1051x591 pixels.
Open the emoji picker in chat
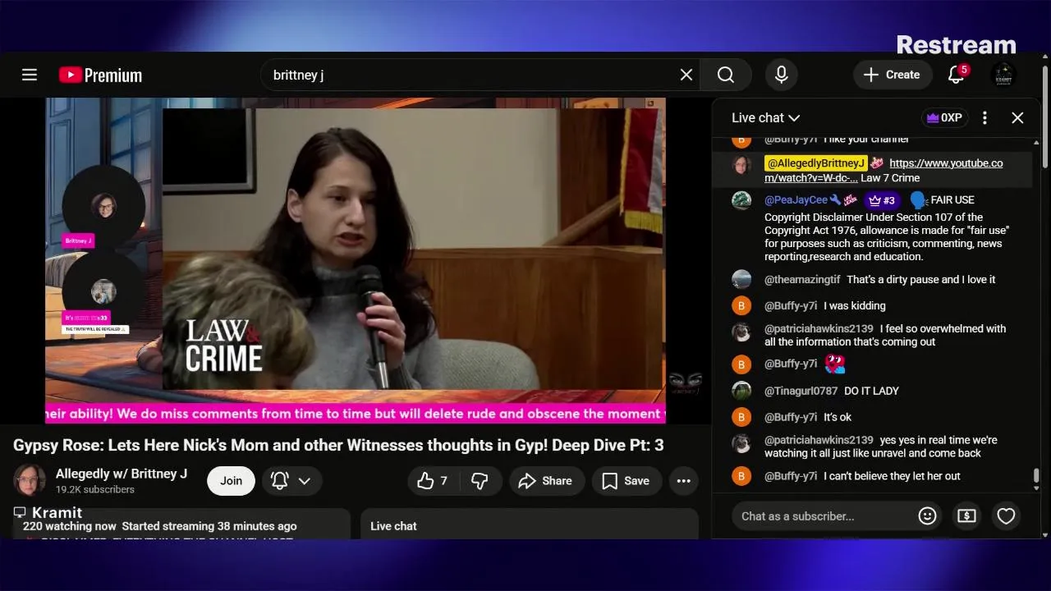927,516
